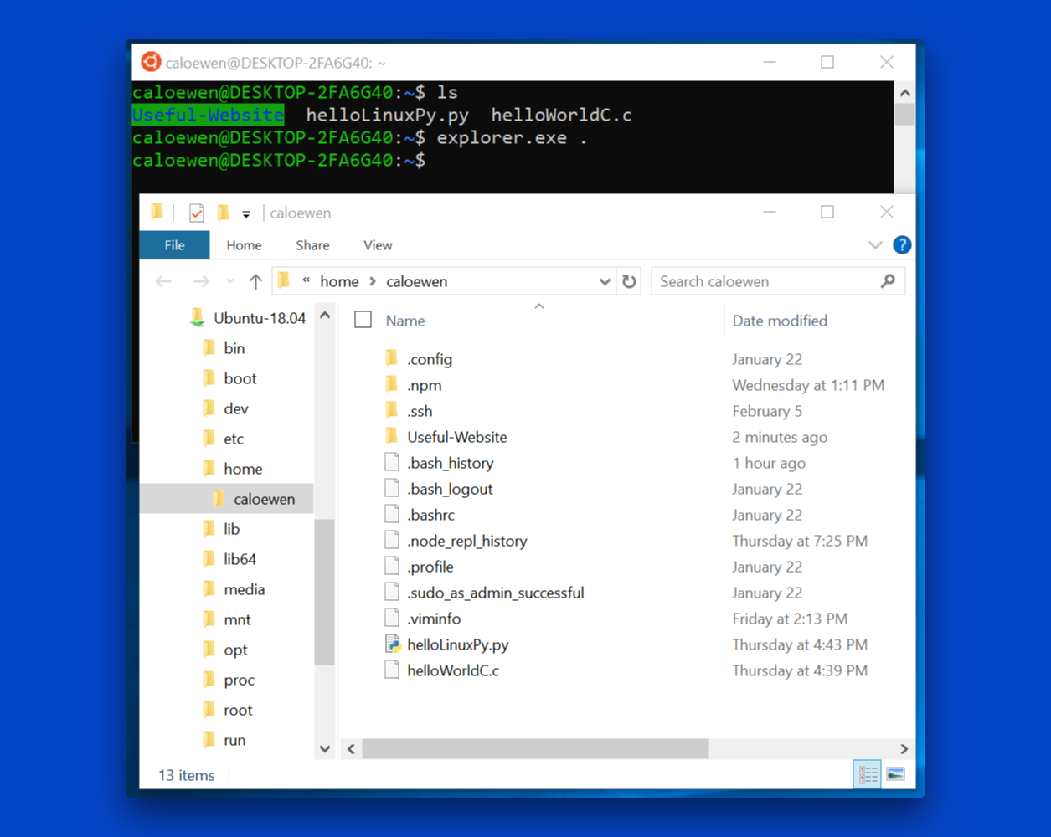
Task: Navigate up using the up arrow button
Action: (x=256, y=280)
